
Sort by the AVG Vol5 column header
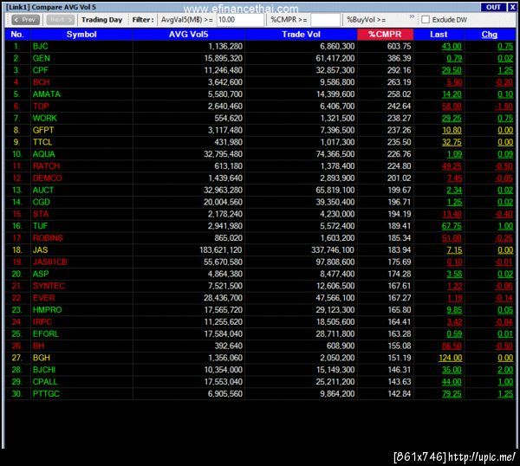[x=189, y=35]
